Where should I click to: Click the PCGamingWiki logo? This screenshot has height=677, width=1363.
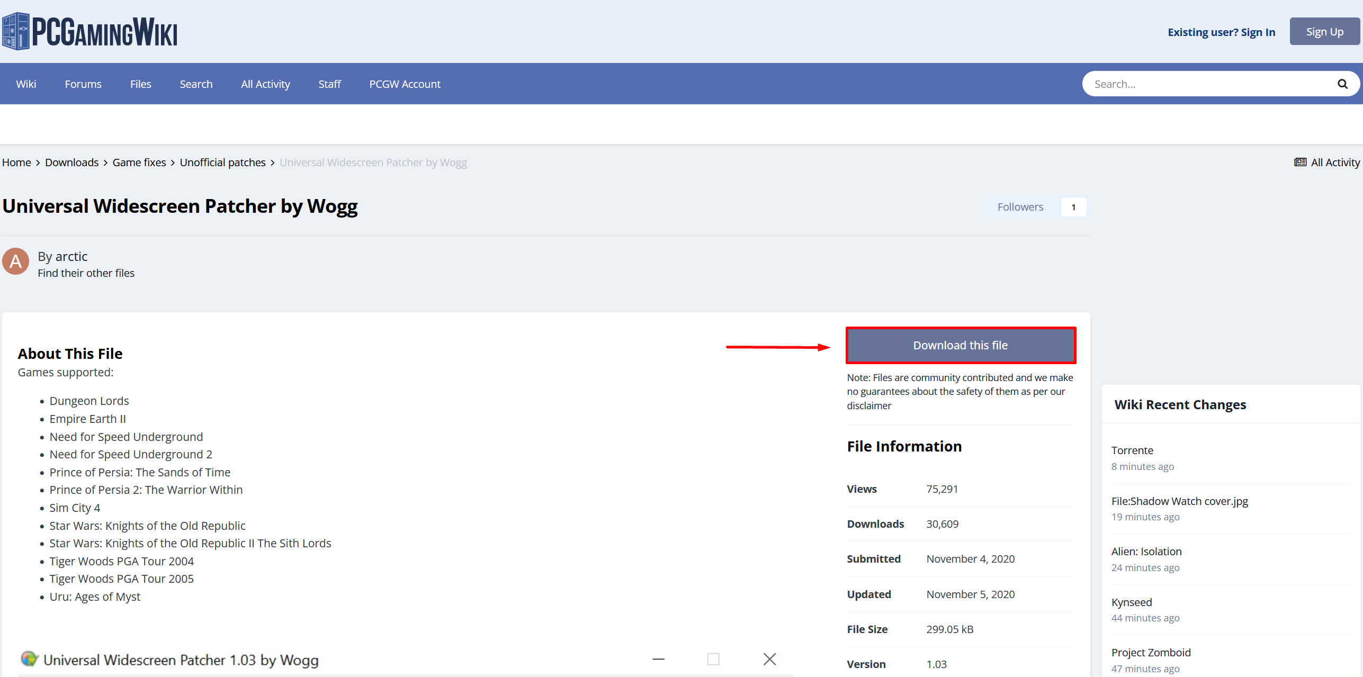coord(90,32)
